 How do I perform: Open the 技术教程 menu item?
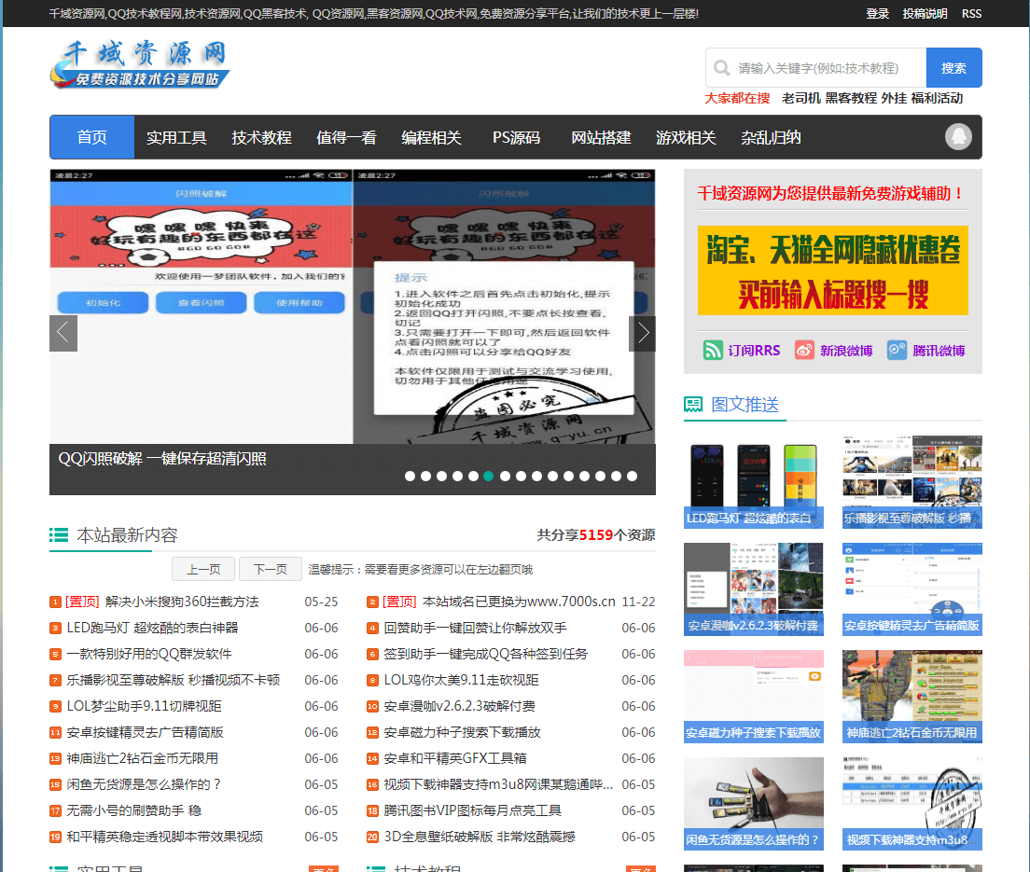[261, 137]
